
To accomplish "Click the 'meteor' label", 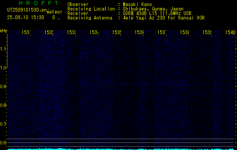I will coord(55,12).
